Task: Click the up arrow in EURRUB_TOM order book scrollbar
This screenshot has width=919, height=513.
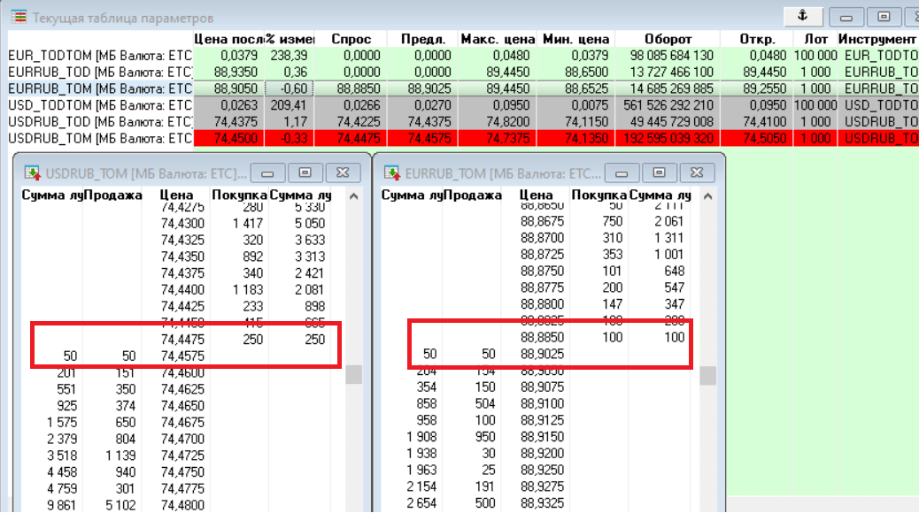Action: click(x=708, y=196)
